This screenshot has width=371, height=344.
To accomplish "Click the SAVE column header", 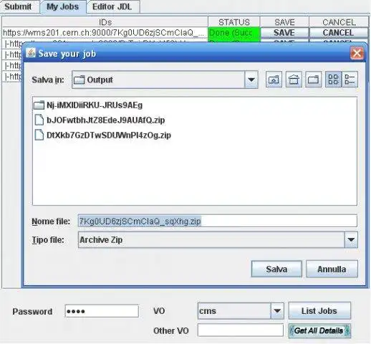I will pos(284,22).
